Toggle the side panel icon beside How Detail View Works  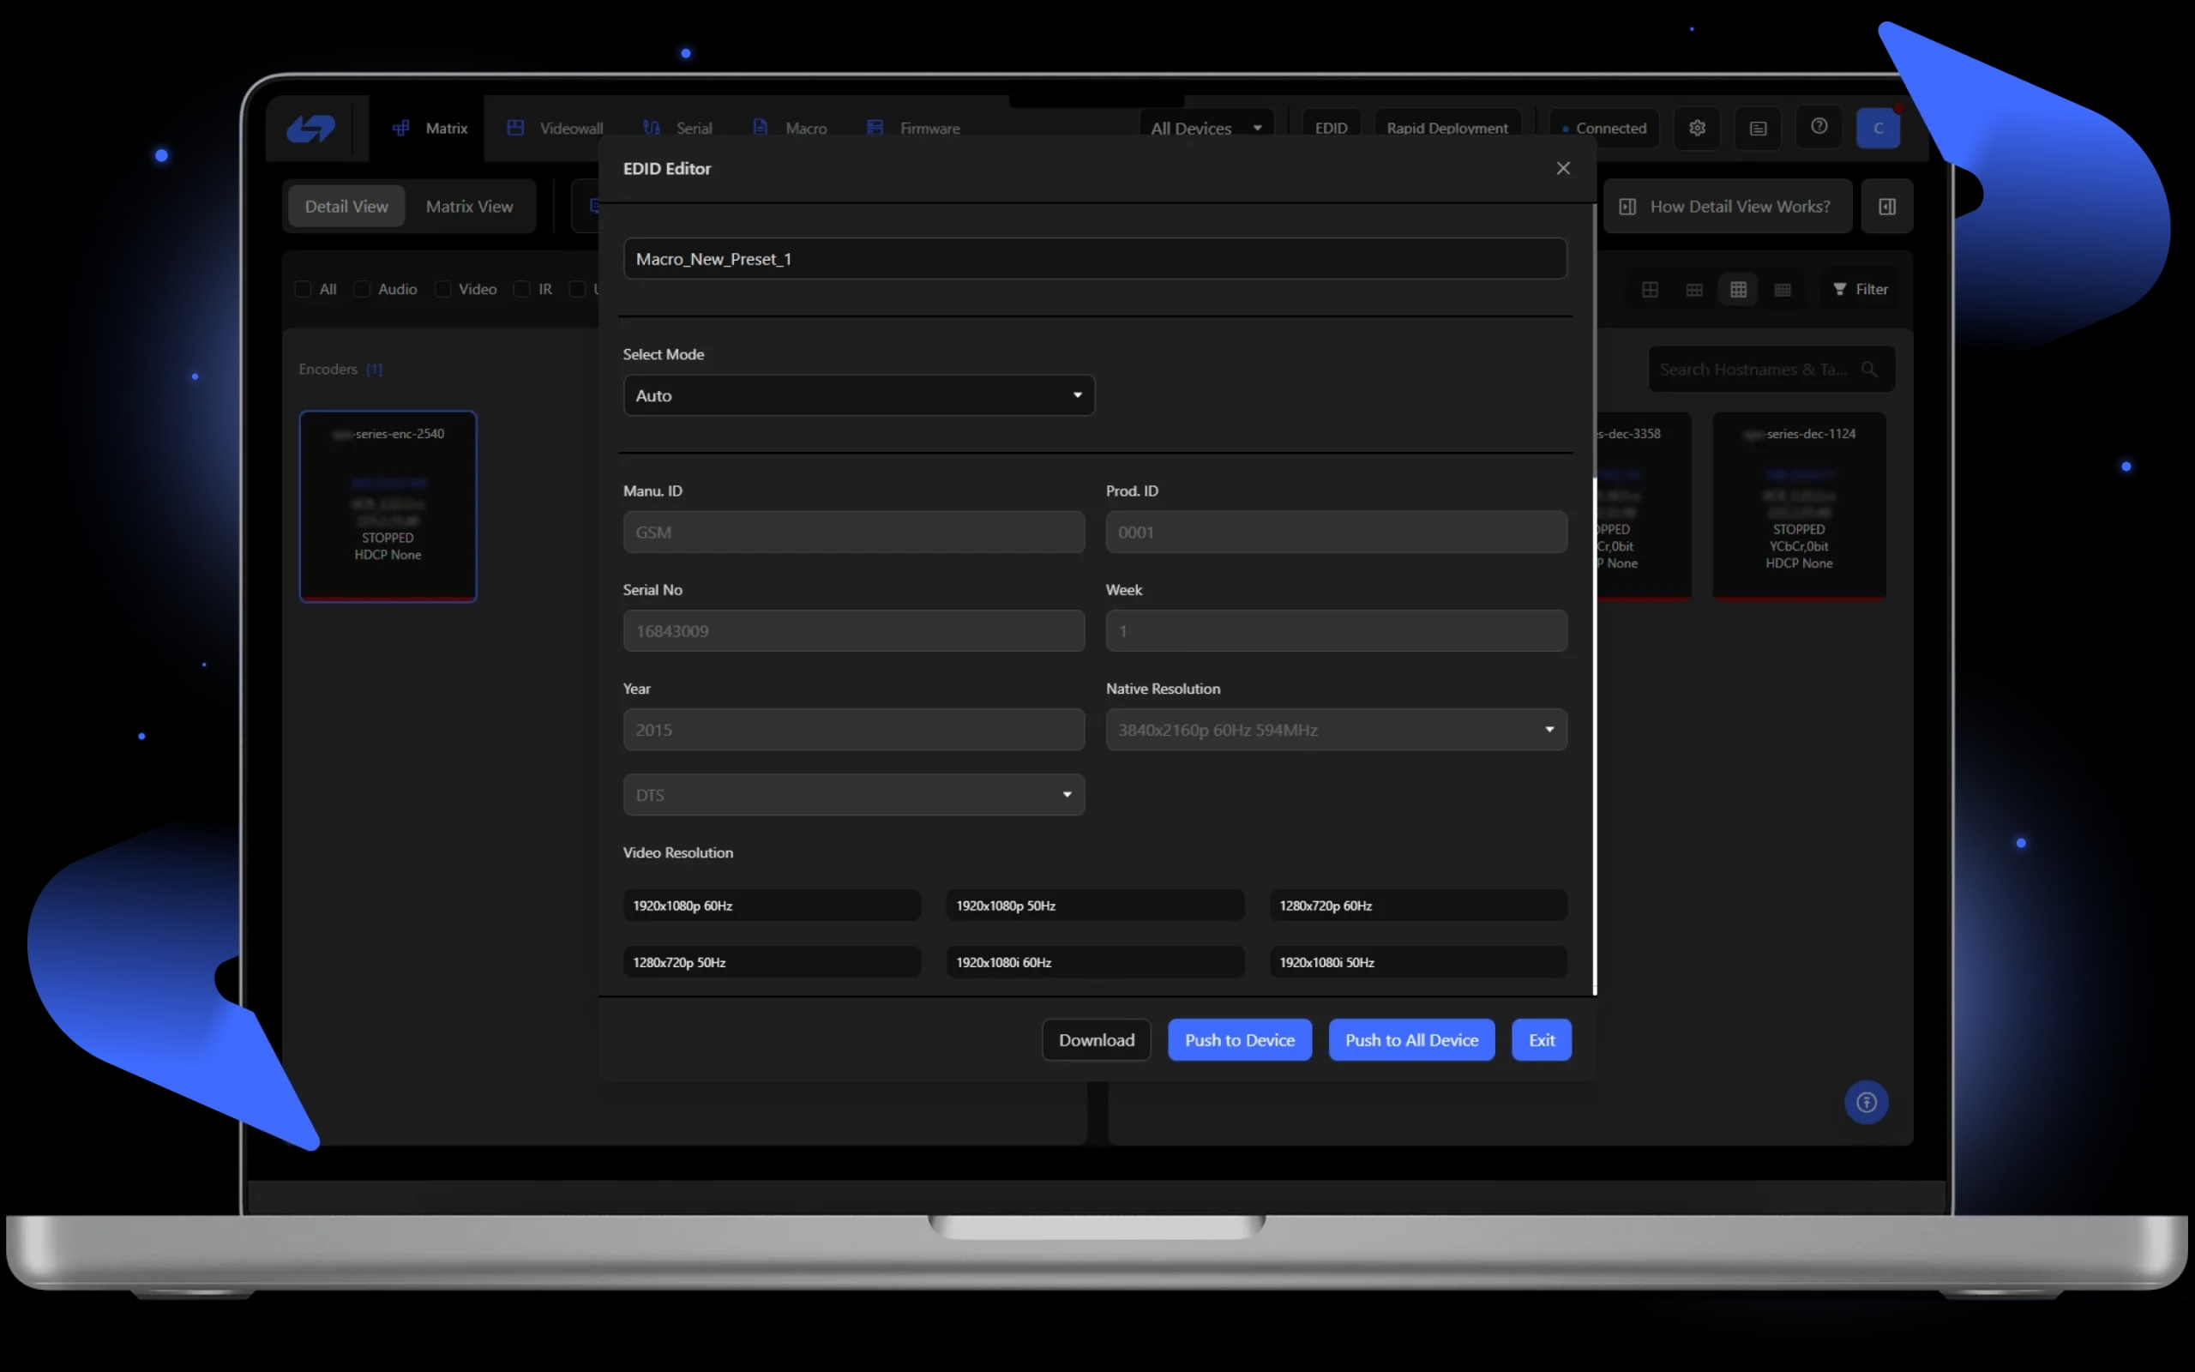coord(1886,207)
